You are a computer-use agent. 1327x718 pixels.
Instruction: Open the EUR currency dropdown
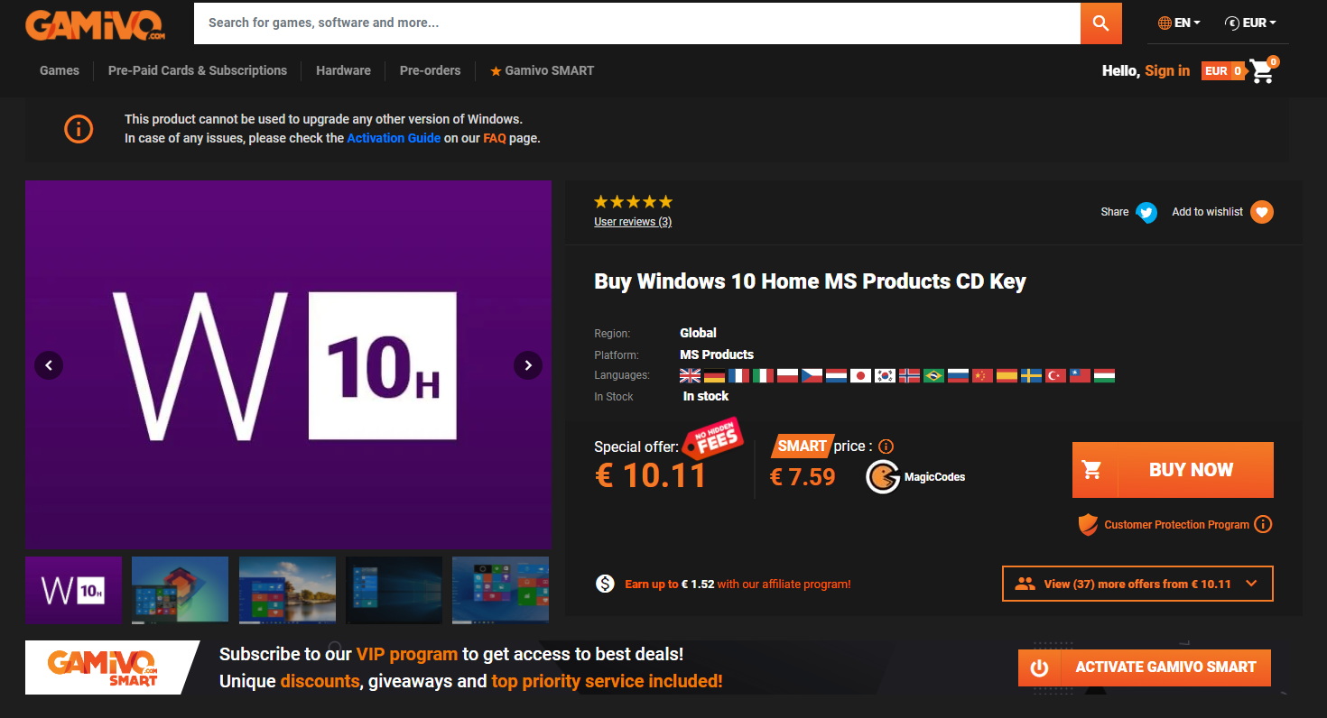click(1250, 23)
